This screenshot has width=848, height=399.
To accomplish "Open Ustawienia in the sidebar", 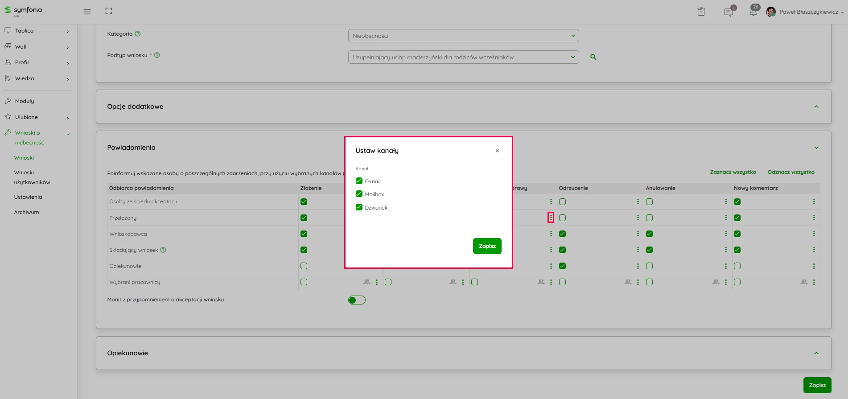I will (28, 197).
